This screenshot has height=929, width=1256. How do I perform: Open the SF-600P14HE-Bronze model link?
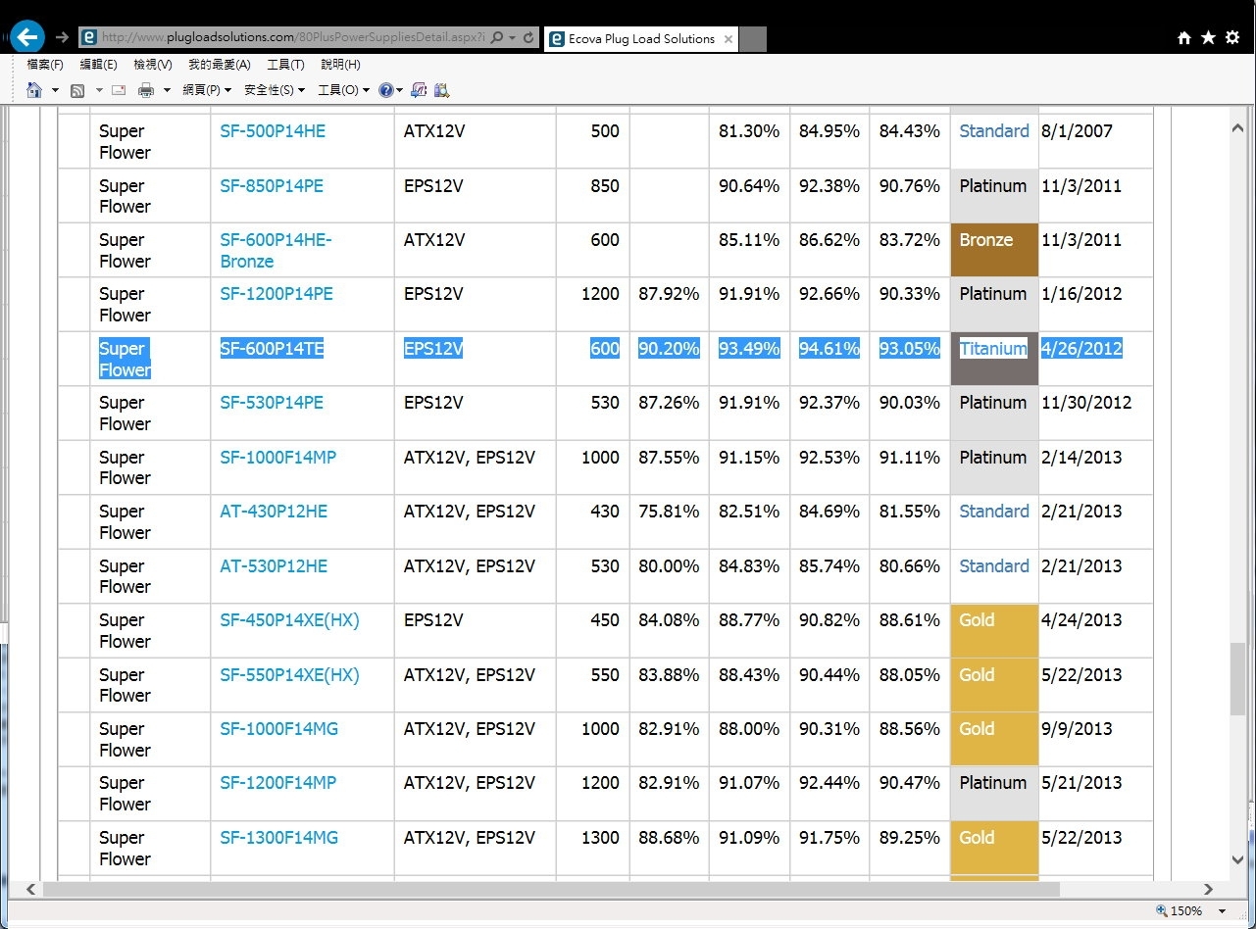276,251
